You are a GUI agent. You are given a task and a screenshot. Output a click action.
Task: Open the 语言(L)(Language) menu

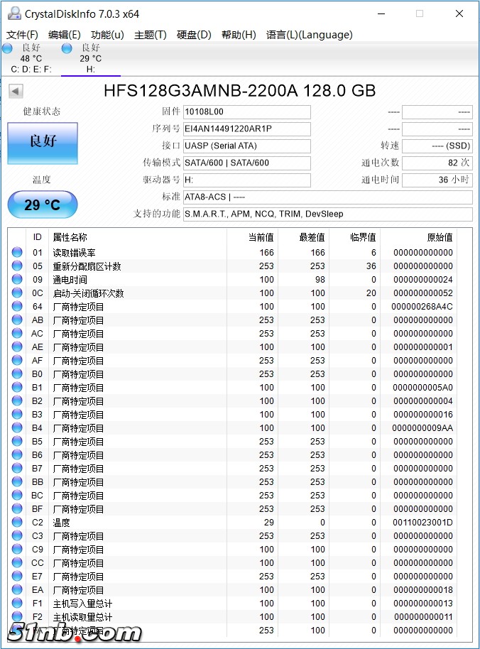[309, 35]
